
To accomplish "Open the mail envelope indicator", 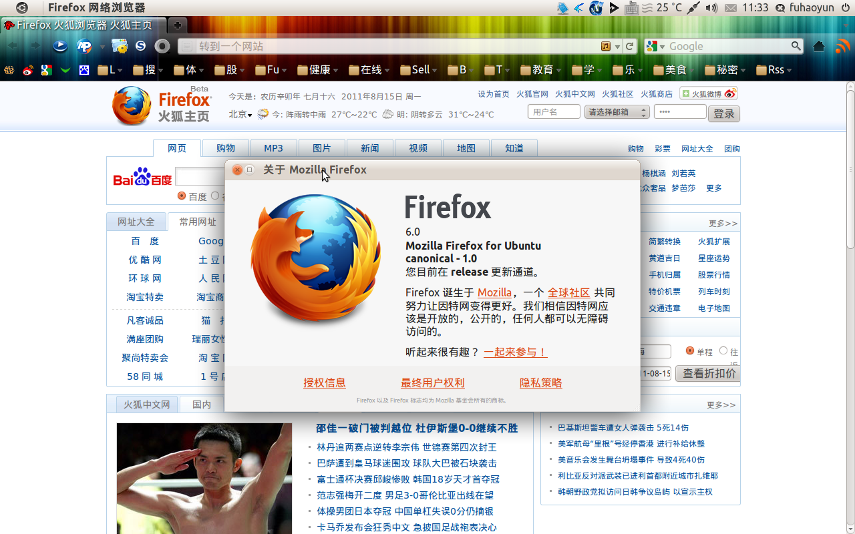I will pyautogui.click(x=731, y=8).
